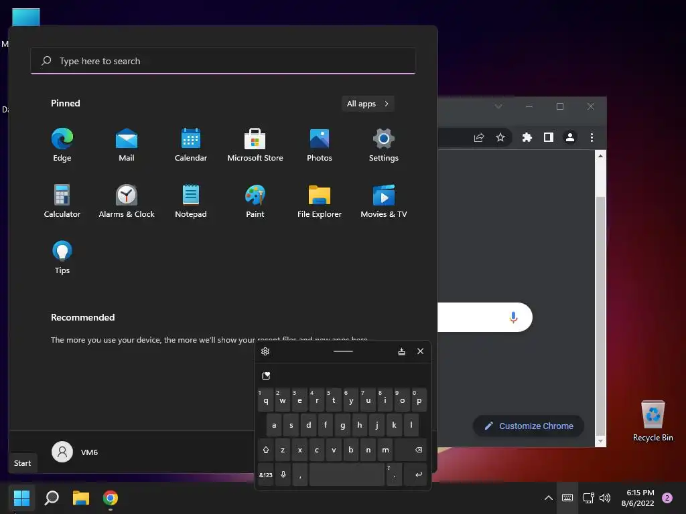Open Microsoft Store from pinned apps

(x=255, y=145)
